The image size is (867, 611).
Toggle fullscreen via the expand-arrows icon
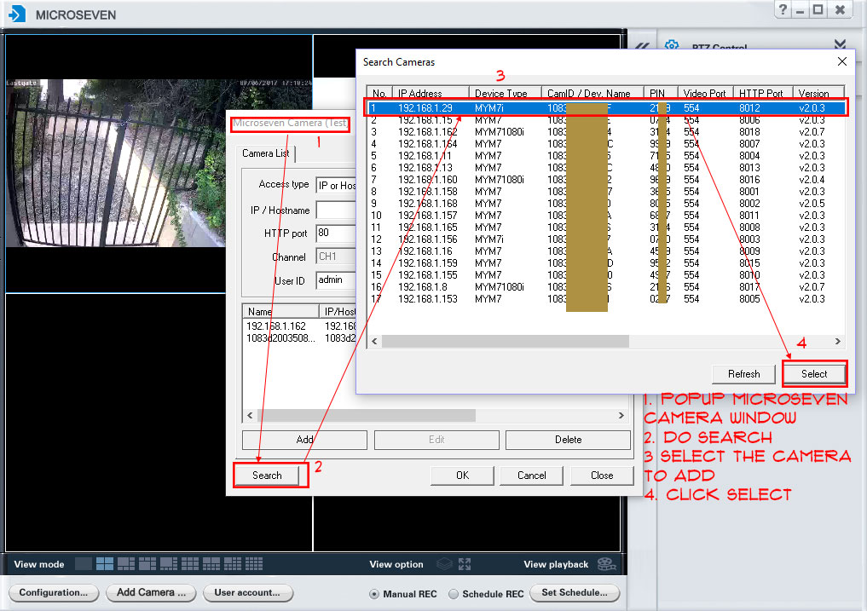(x=465, y=564)
